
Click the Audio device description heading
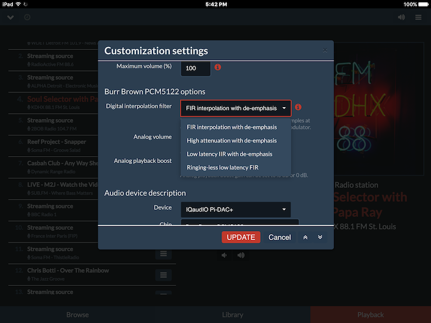(x=145, y=193)
